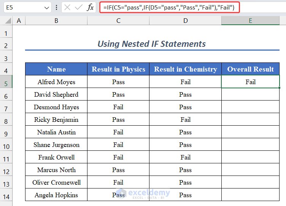Select the cell 'Marcus North'
286x206 pixels.
point(56,170)
